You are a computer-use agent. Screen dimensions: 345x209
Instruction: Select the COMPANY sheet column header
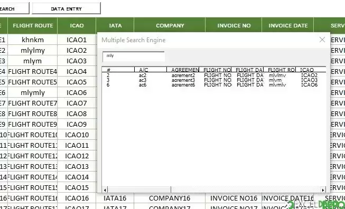(x=170, y=25)
